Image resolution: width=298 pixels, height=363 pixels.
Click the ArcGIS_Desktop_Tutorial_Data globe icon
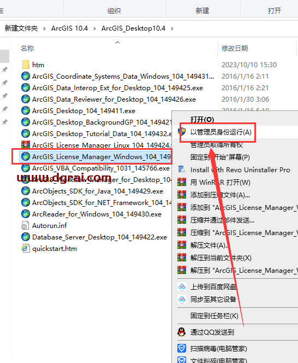click(26, 133)
